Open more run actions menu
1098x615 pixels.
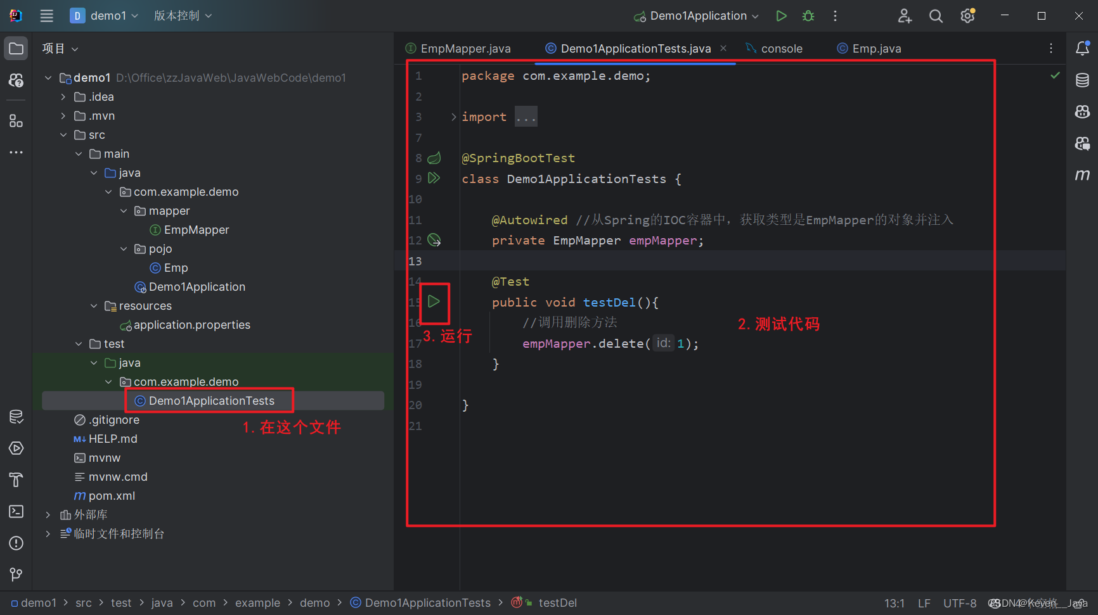[x=835, y=16]
